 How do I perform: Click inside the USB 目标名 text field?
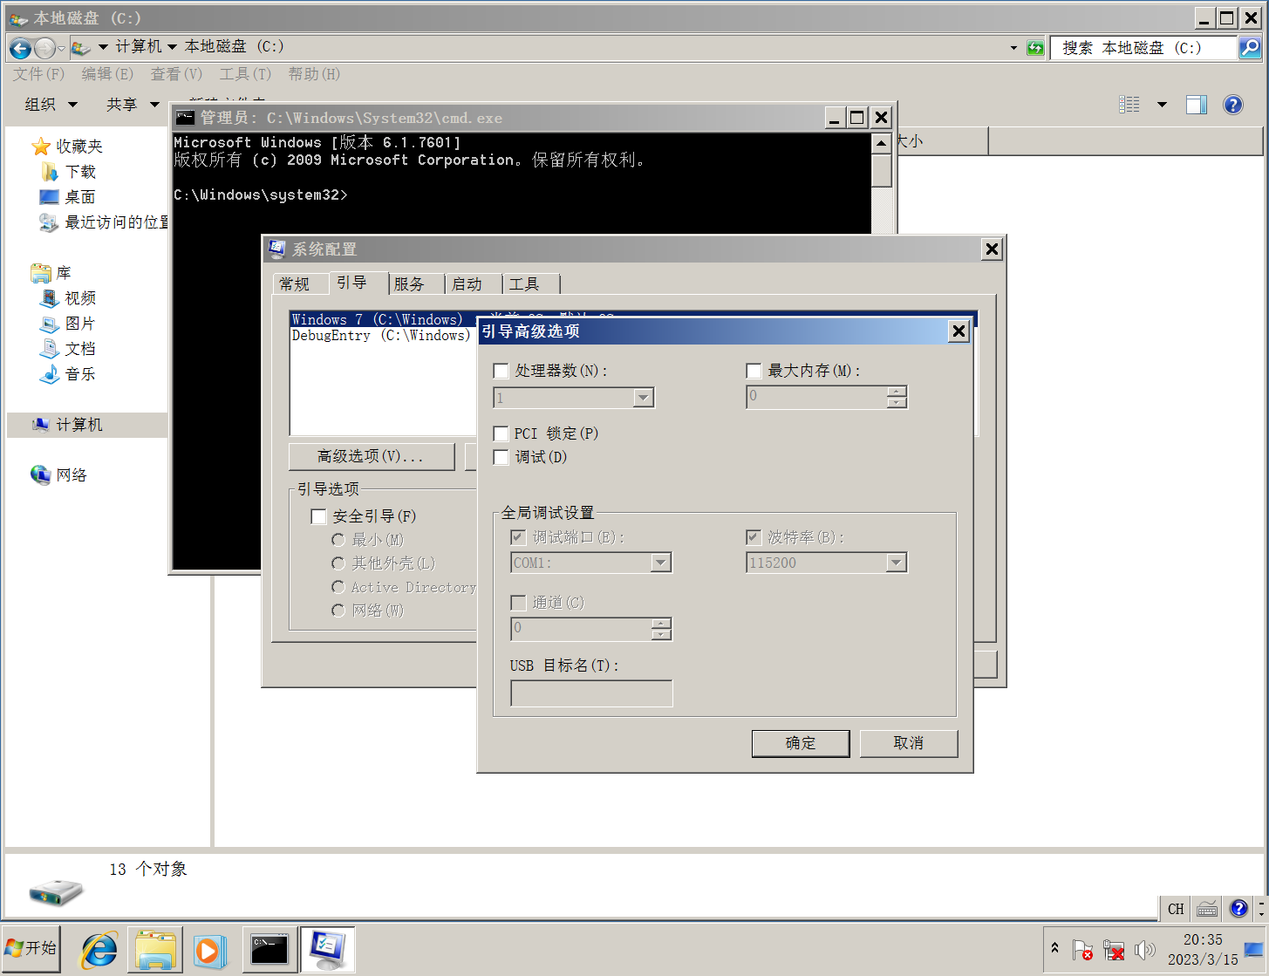click(590, 693)
